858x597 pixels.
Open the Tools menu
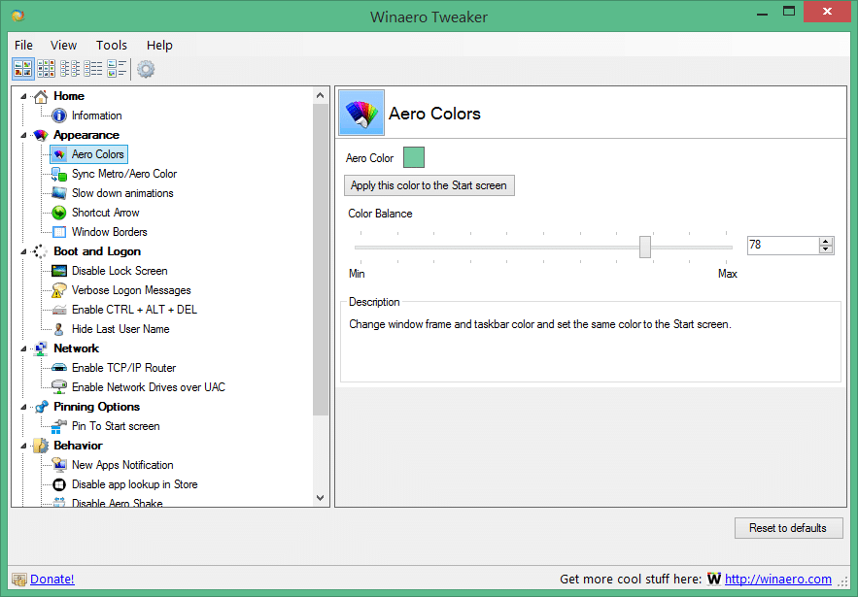(x=112, y=46)
